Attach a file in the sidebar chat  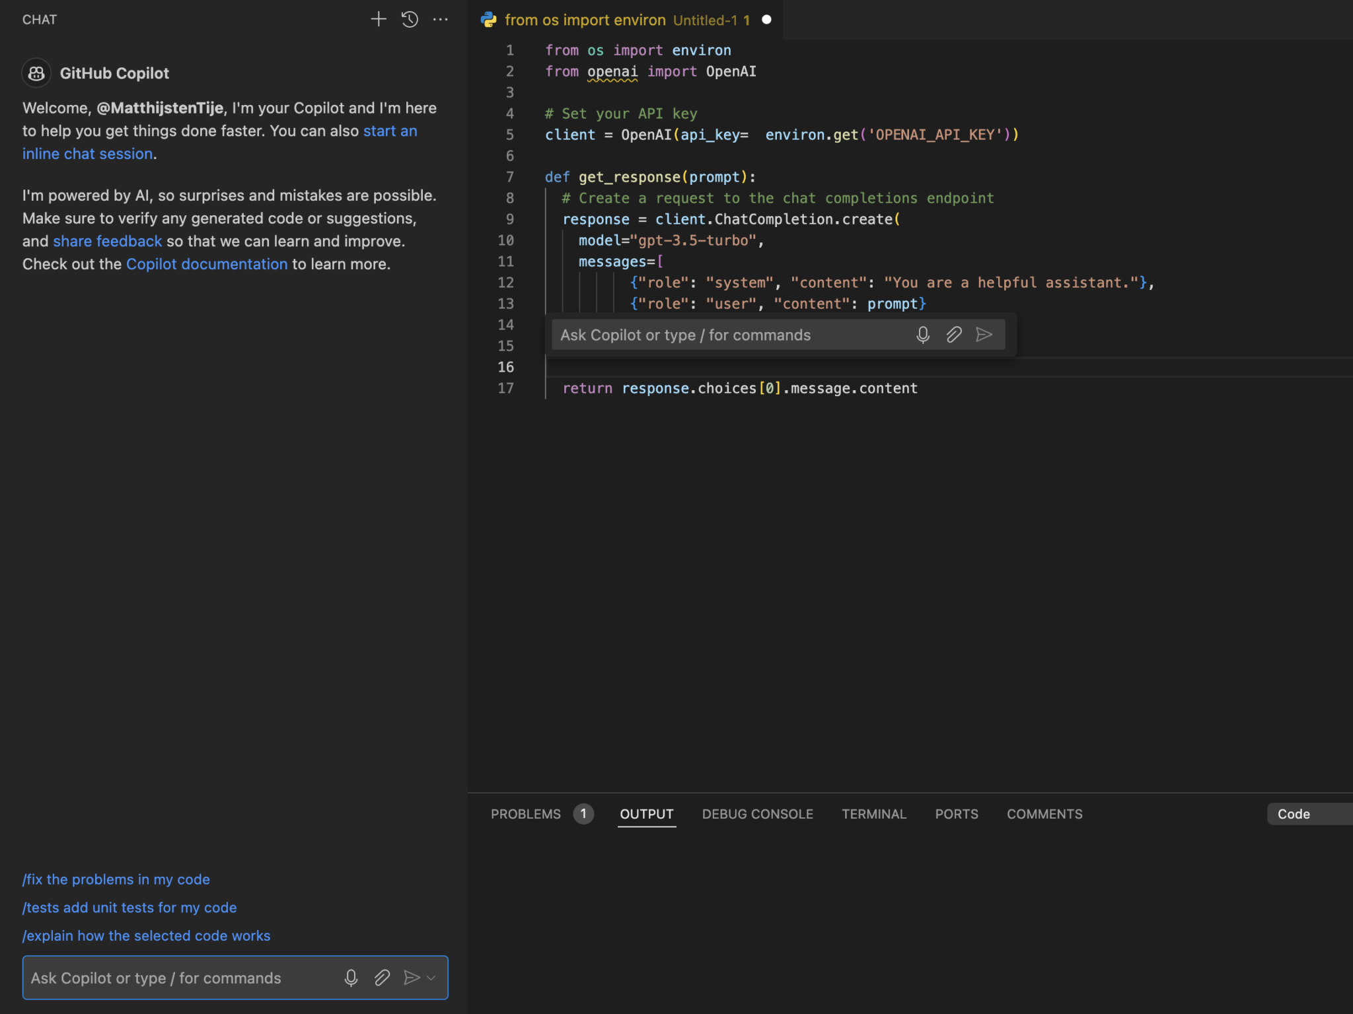click(382, 978)
